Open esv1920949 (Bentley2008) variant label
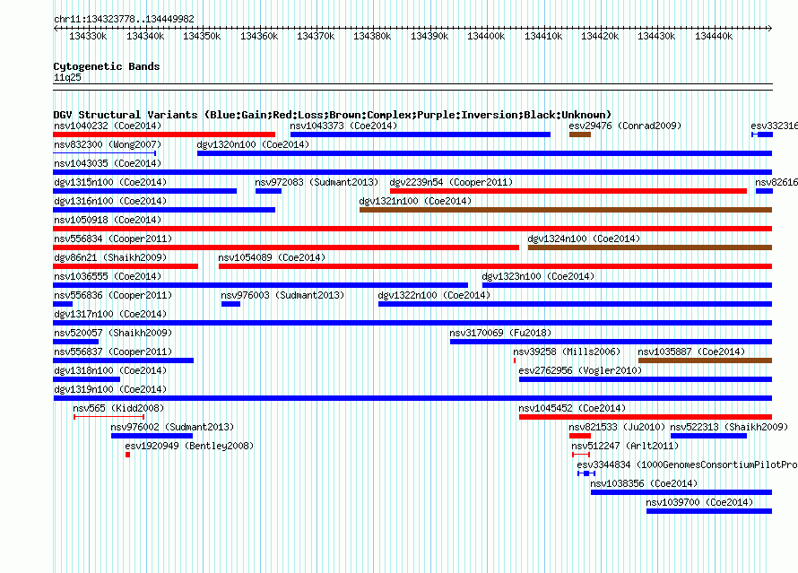Screen dimensions: 798x573 click(x=189, y=446)
